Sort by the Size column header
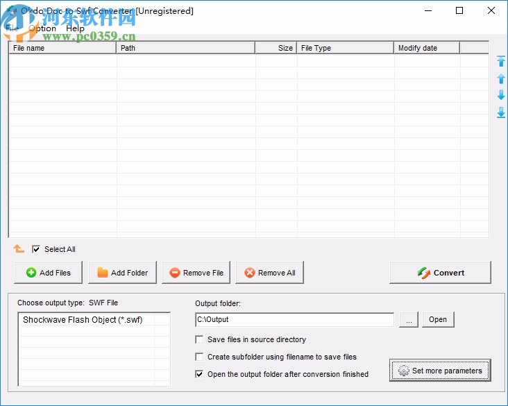Screen dimensions: 508x406 pyautogui.click(x=276, y=48)
